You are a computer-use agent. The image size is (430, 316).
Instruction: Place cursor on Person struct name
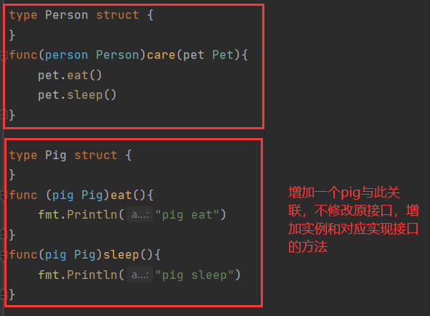point(67,15)
